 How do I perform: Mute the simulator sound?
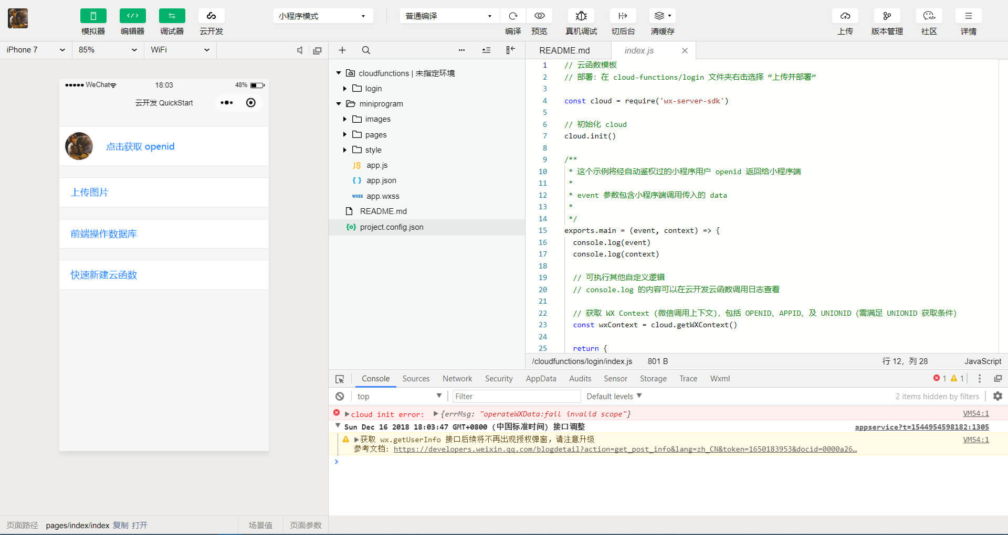point(300,50)
